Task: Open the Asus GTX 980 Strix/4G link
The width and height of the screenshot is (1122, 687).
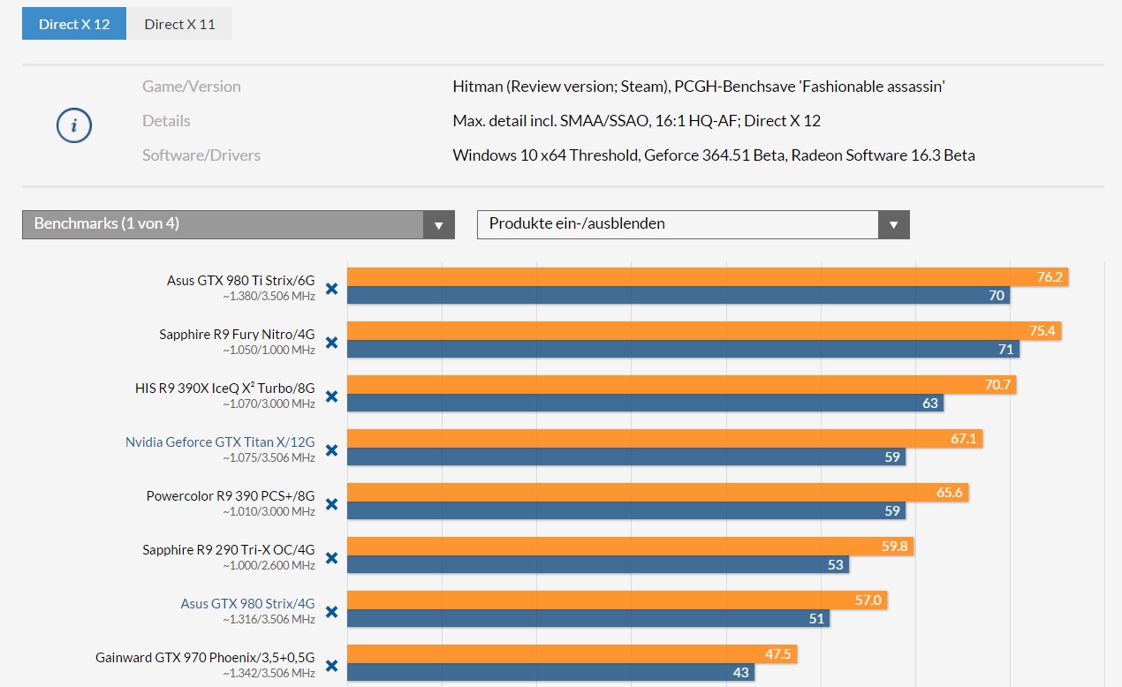Action: [247, 603]
